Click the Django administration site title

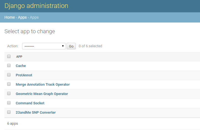(x=36, y=6)
